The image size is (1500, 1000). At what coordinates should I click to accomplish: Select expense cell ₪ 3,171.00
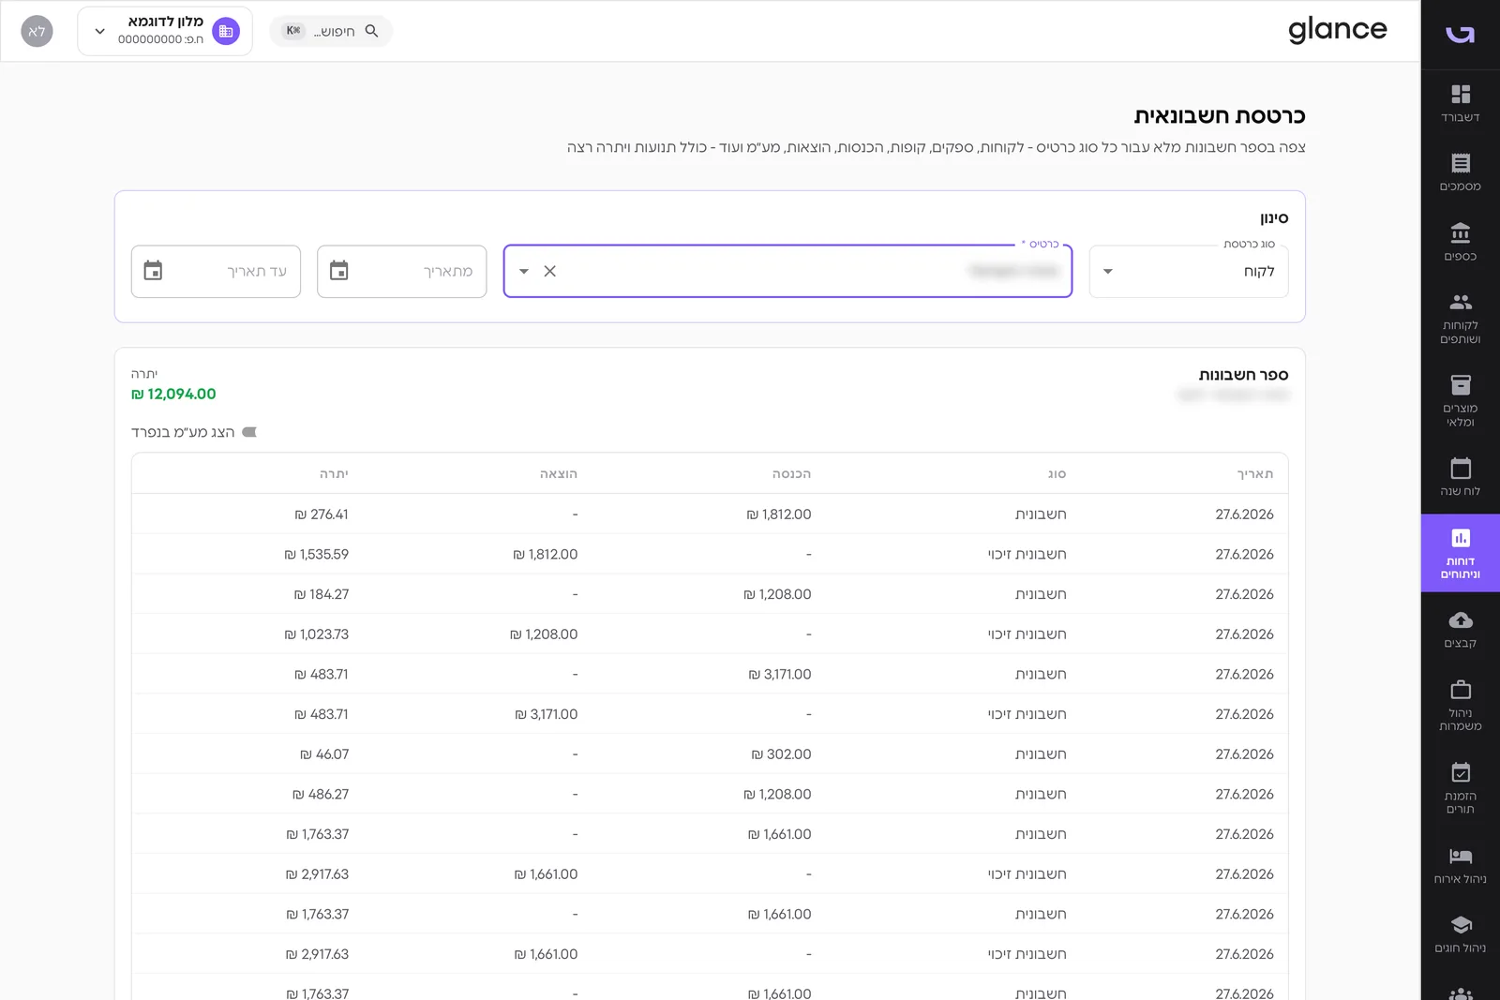pos(547,714)
